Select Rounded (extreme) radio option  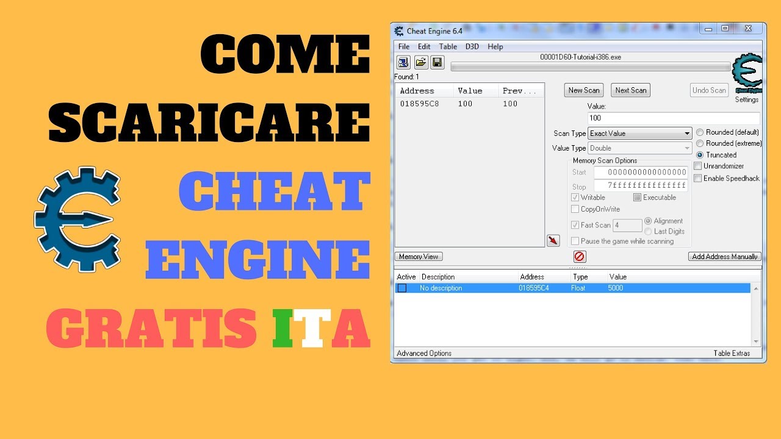[x=700, y=143]
